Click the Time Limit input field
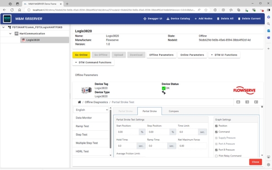This screenshot has width=272, height=170. click(188, 132)
